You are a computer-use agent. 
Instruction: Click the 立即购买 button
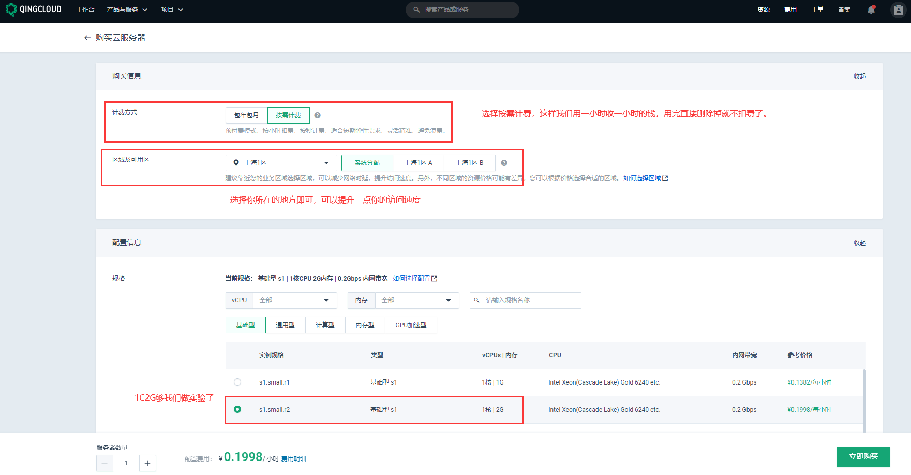pos(863,457)
